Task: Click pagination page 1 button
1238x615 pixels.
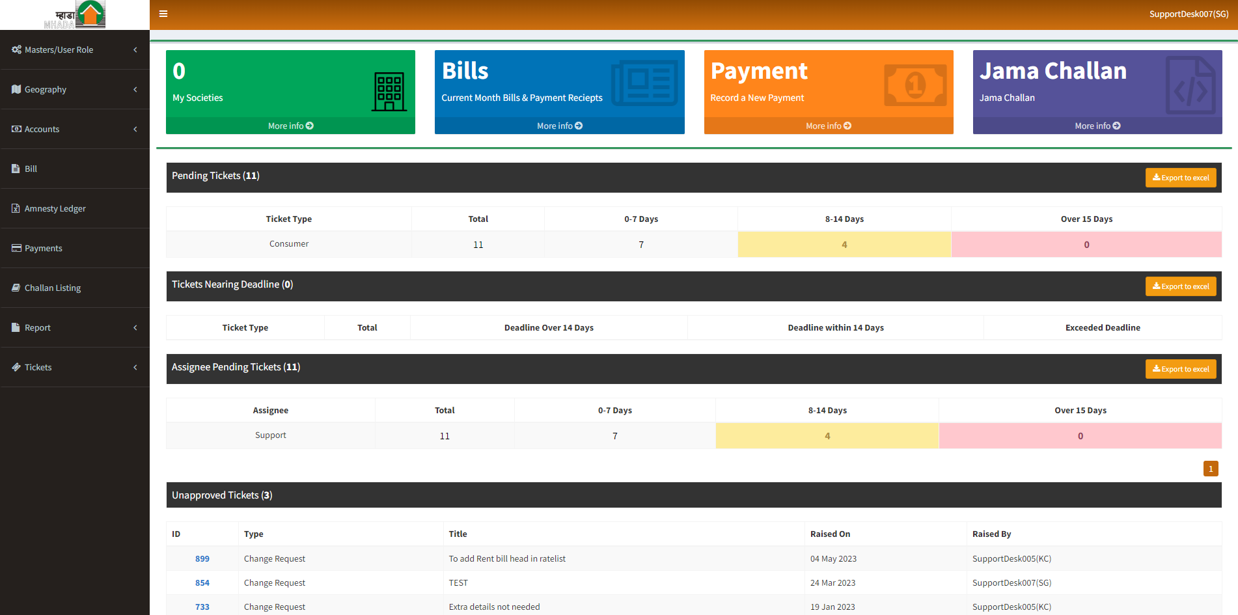Action: pos(1210,469)
